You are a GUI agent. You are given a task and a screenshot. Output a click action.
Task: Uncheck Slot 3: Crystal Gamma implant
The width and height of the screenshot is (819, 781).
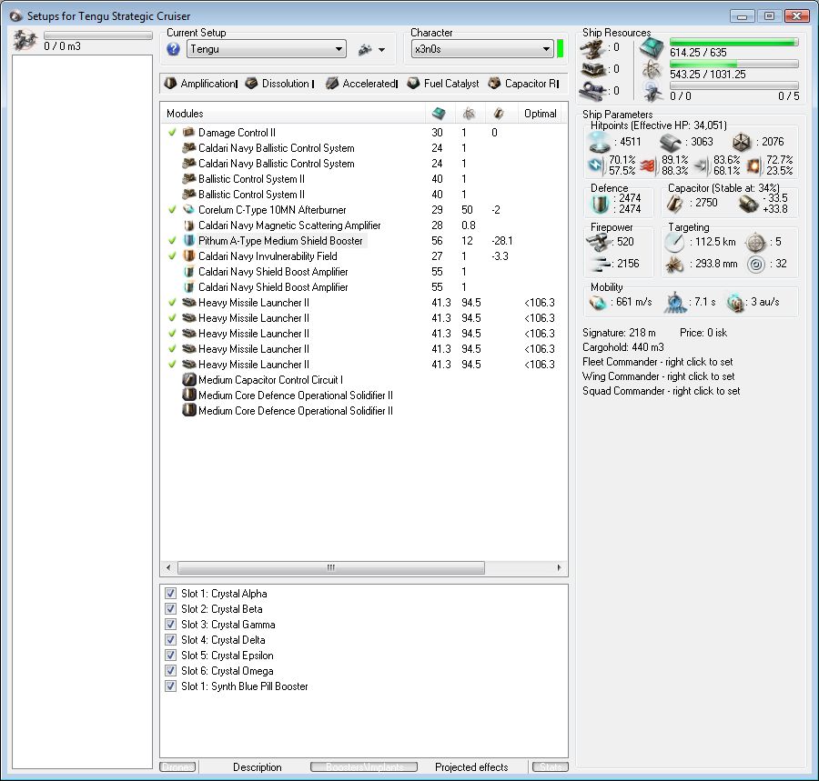[x=170, y=624]
